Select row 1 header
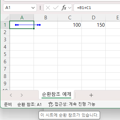The image size is (120, 120). (5, 25)
